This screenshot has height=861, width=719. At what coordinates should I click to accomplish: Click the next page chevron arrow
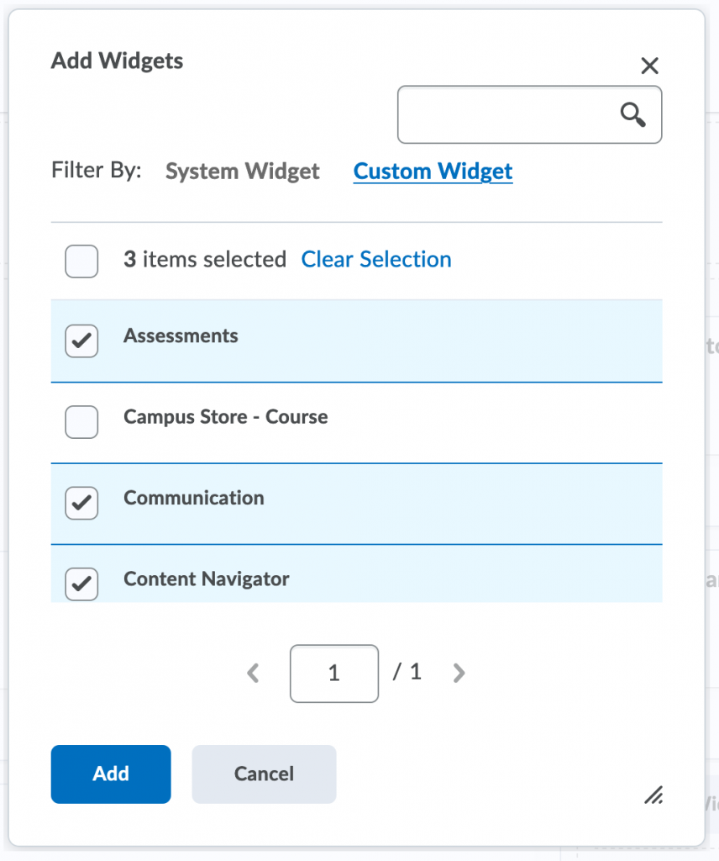[x=459, y=673]
